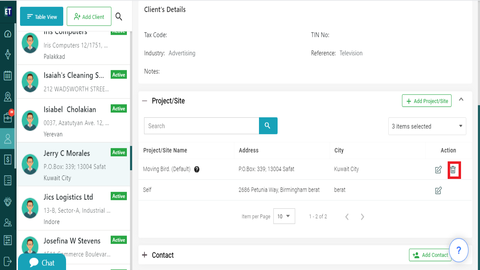Click the ET logo
Image resolution: width=480 pixels, height=270 pixels.
tap(8, 12)
